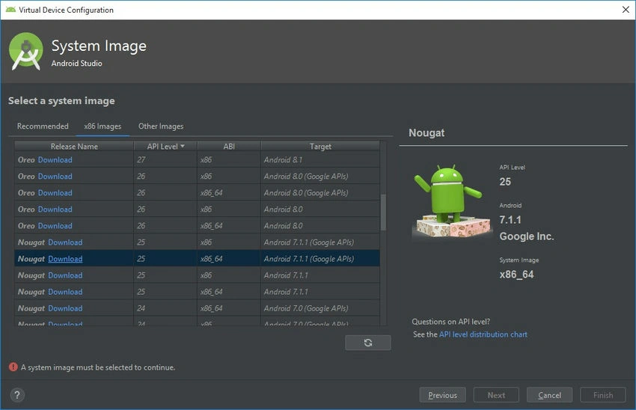Switch to the Recommended tab

click(43, 126)
